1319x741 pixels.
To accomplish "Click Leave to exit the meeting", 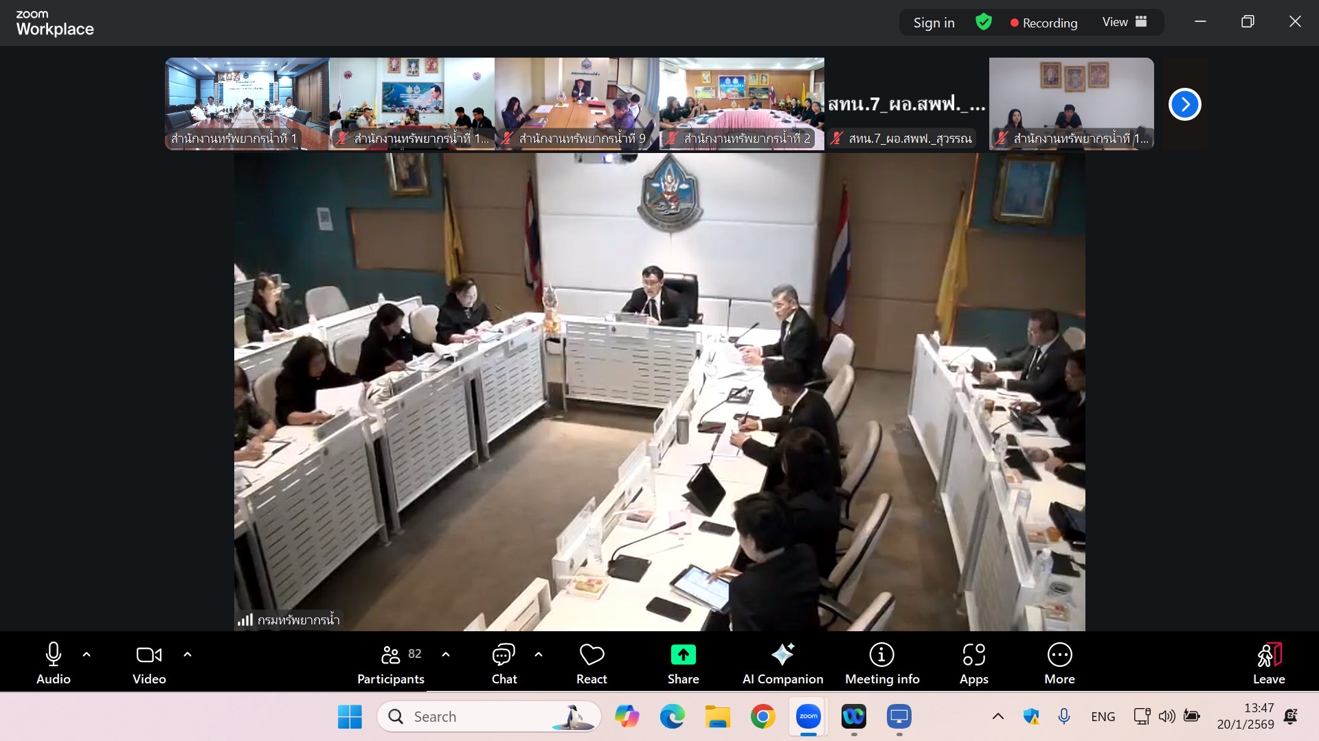I will click(x=1268, y=663).
